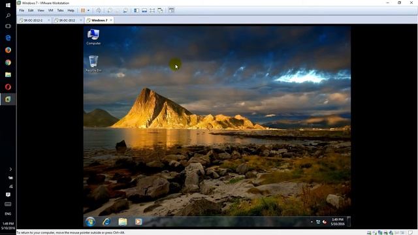Expand host hidden tray icons chevron

pyautogui.click(x=10, y=169)
